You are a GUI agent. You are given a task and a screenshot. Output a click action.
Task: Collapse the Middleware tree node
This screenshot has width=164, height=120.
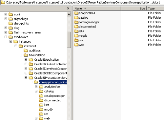click(6, 37)
